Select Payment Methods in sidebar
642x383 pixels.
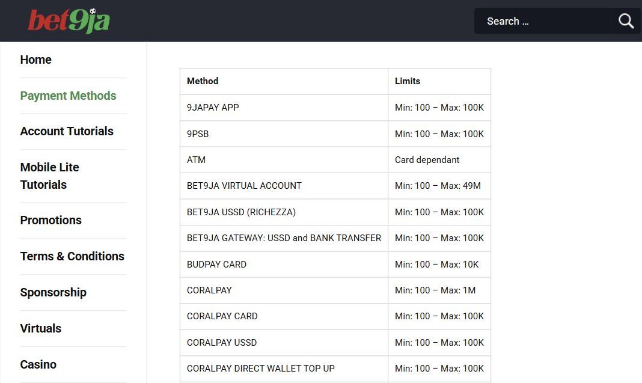68,96
